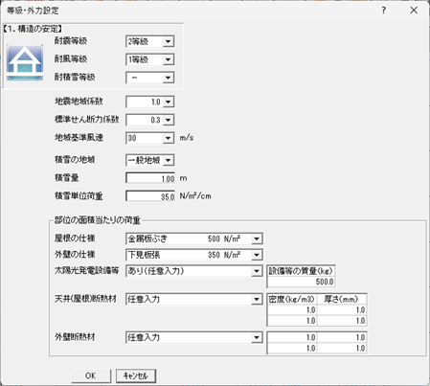This screenshot has height=386, width=430.
Task: Click the 積雪量 input field
Action: tap(150, 178)
